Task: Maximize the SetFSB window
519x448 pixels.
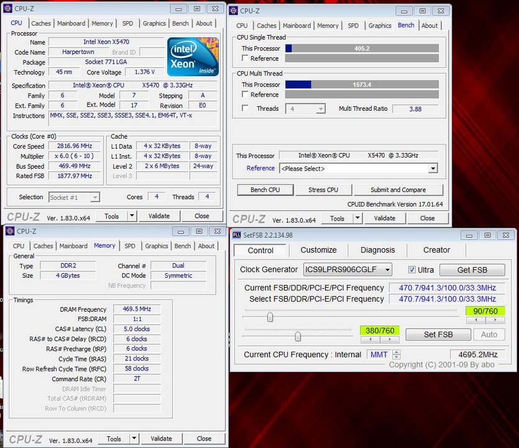Action: click(487, 235)
